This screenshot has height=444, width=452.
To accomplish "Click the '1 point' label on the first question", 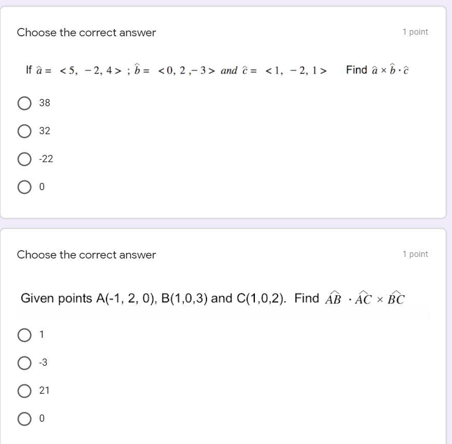I will [415, 32].
